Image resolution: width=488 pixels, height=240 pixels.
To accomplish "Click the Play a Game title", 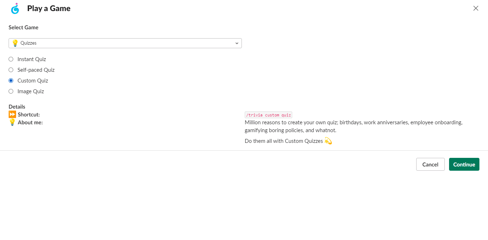I will pyautogui.click(x=49, y=8).
